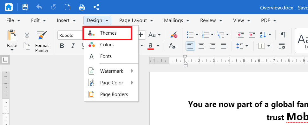Click the left indent marker on ruler
Screen dimensions: 308x125
tap(186, 64)
